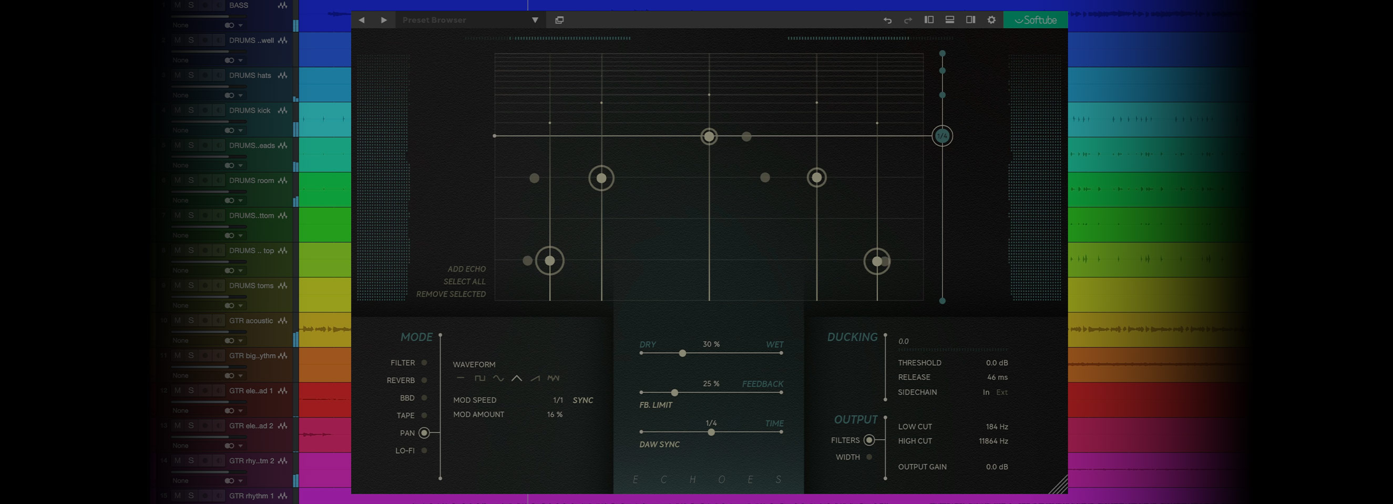Screen dimensions: 1393x504
Task: Select the square waveform shape
Action: [x=479, y=378]
